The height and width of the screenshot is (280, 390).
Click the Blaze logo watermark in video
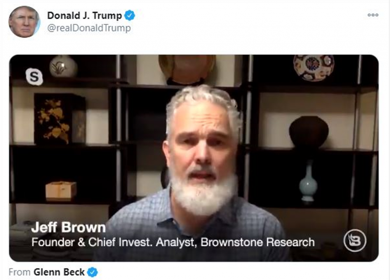[355, 241]
